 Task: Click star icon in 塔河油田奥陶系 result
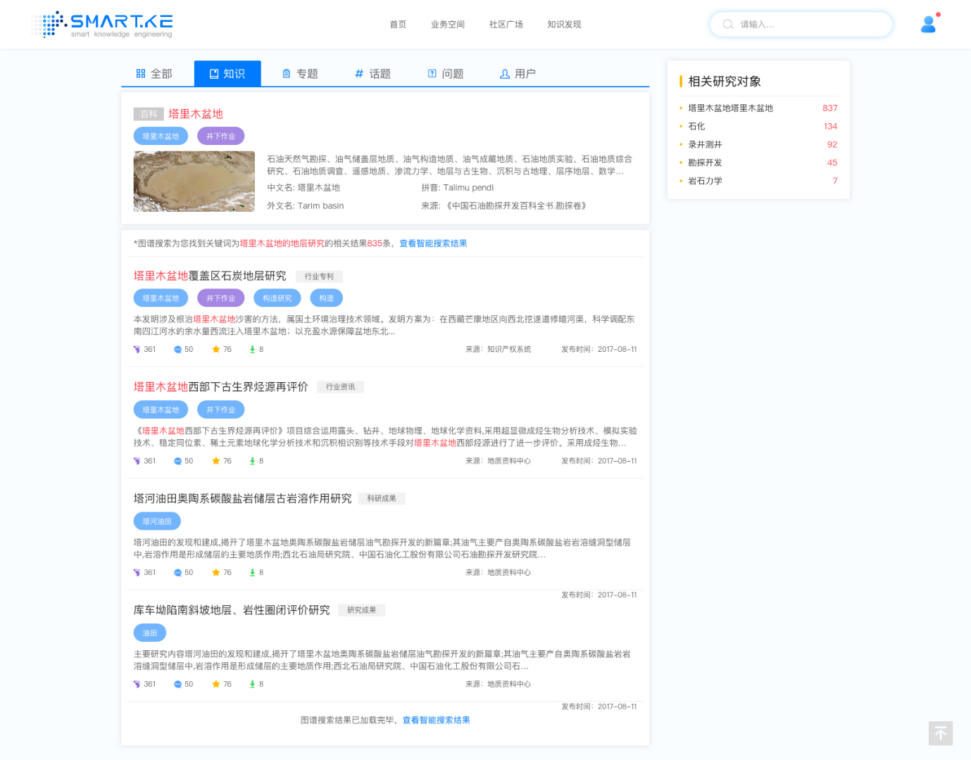coord(216,573)
